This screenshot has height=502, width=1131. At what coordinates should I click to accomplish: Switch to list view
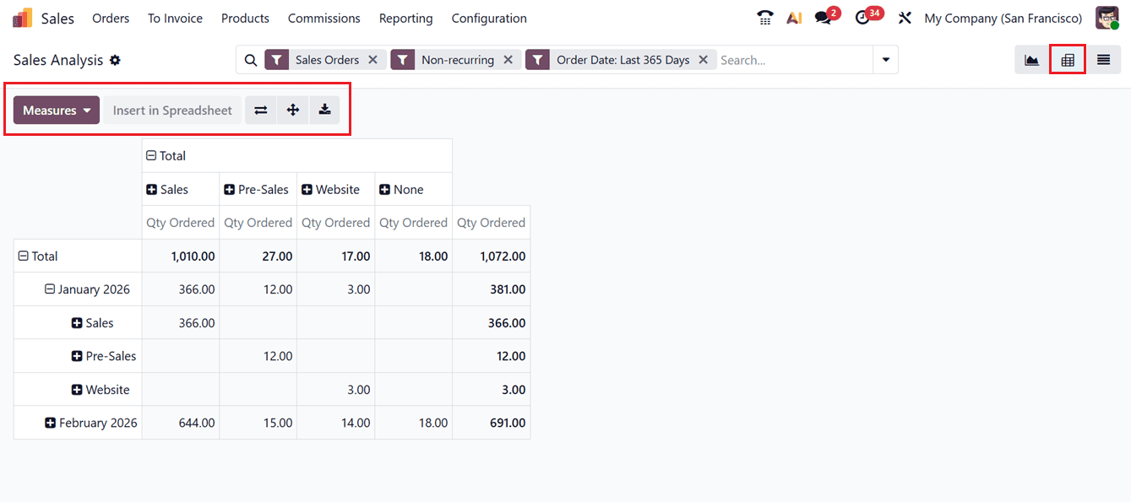coord(1103,59)
